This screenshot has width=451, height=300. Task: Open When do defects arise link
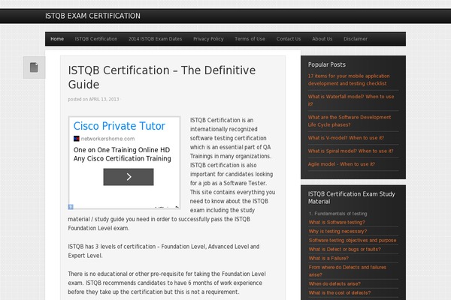point(334,283)
